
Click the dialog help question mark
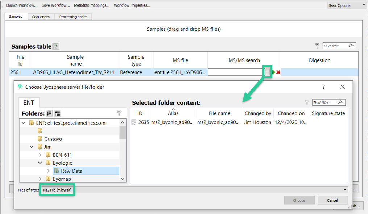coord(323,87)
